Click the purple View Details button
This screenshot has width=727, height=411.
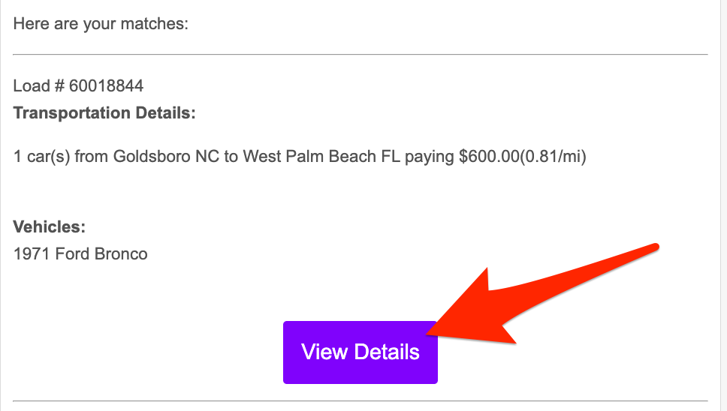click(360, 352)
